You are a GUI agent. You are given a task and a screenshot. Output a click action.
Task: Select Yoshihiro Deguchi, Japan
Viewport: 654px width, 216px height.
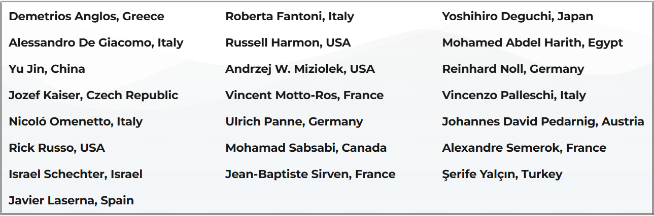point(518,16)
